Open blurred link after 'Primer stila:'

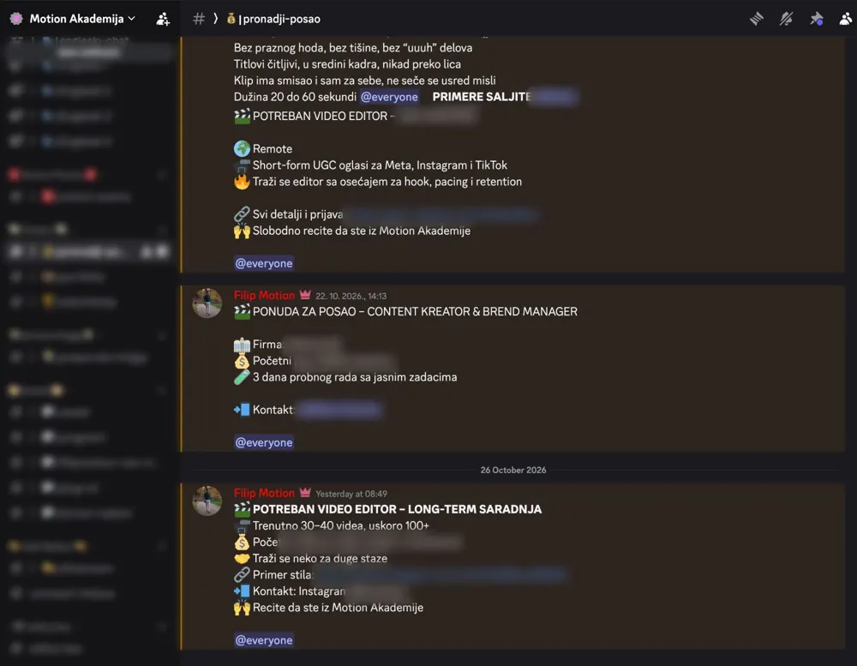440,574
